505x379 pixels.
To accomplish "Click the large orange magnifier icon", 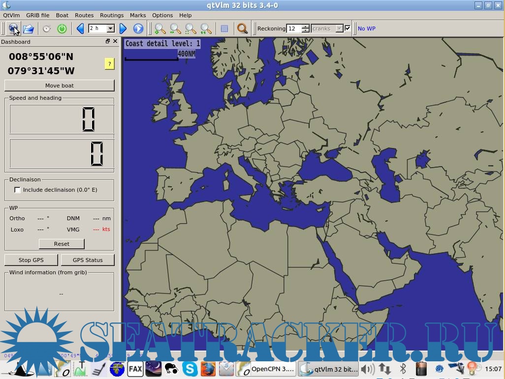I will click(242, 29).
